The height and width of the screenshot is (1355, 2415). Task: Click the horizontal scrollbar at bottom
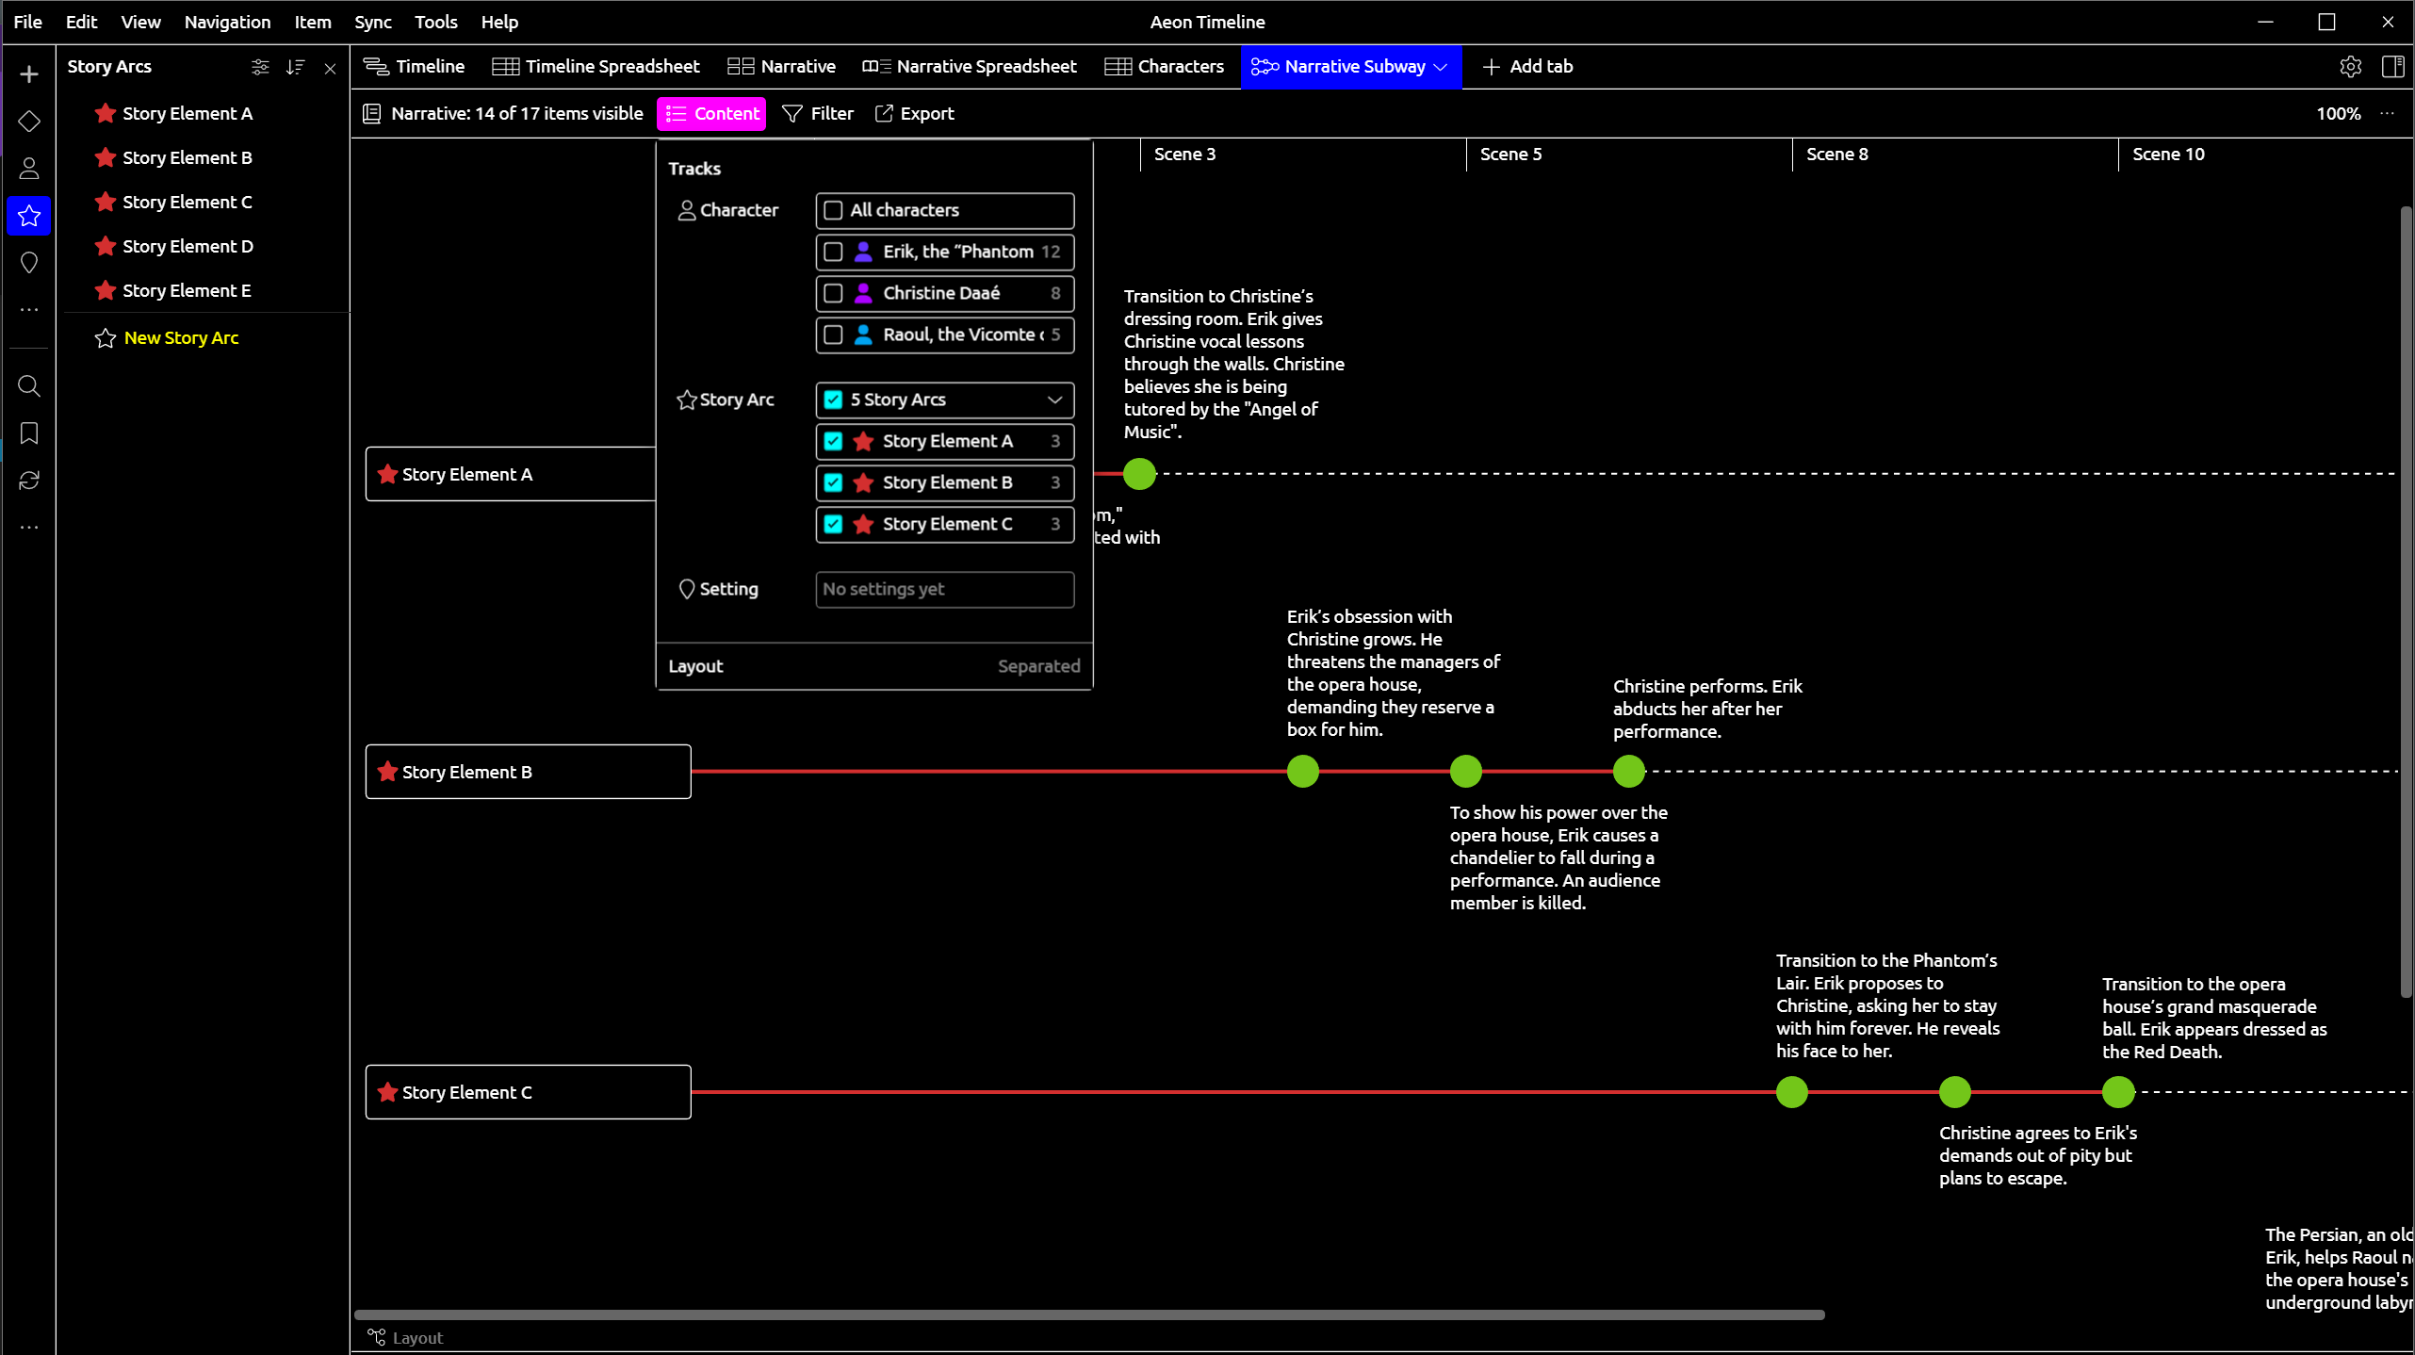click(1088, 1314)
